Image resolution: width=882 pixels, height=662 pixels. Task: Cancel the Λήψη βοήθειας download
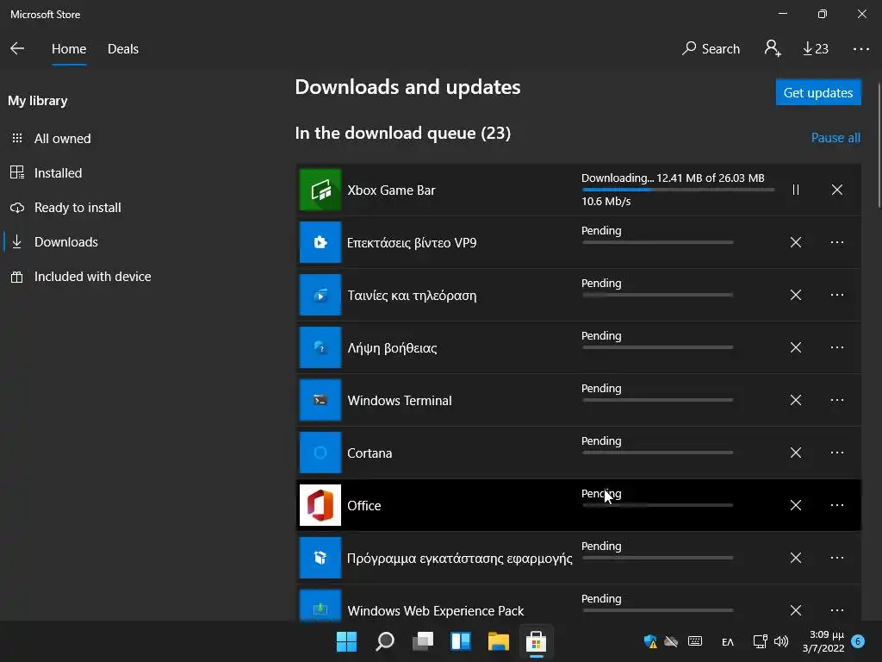point(795,347)
